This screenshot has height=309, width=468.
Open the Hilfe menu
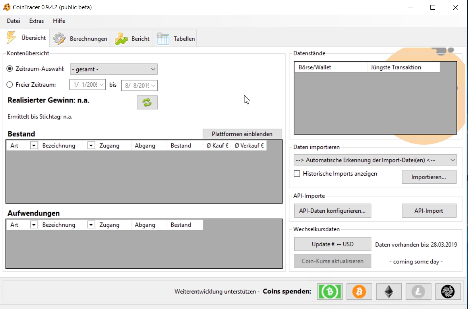(59, 21)
